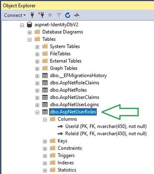Screen dimensions: 154x174
Task: Select the FileTables label
Action: [x=60, y=54]
